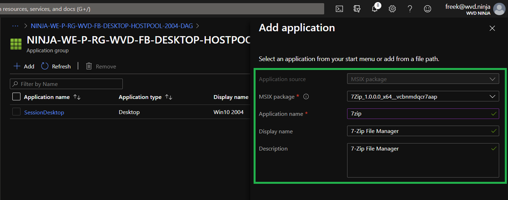
Task: Click the Application name column header
Action: pyautogui.click(x=47, y=97)
